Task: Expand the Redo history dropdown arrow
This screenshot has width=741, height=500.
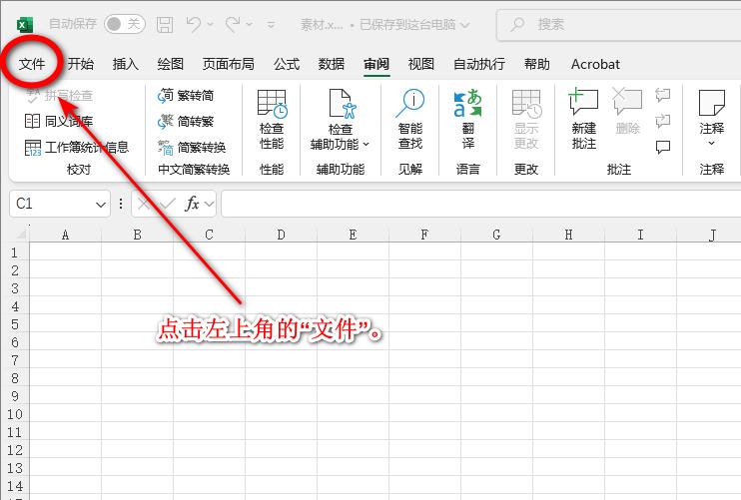Action: click(250, 24)
